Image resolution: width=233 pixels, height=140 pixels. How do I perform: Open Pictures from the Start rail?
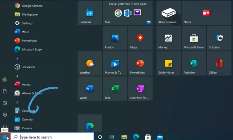(5, 103)
